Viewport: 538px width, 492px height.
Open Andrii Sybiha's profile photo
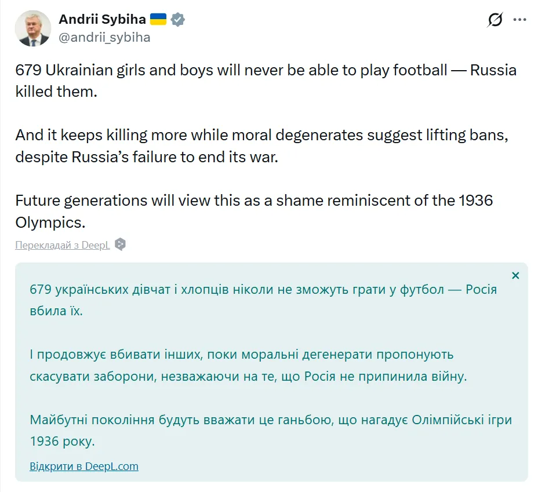[x=33, y=28]
